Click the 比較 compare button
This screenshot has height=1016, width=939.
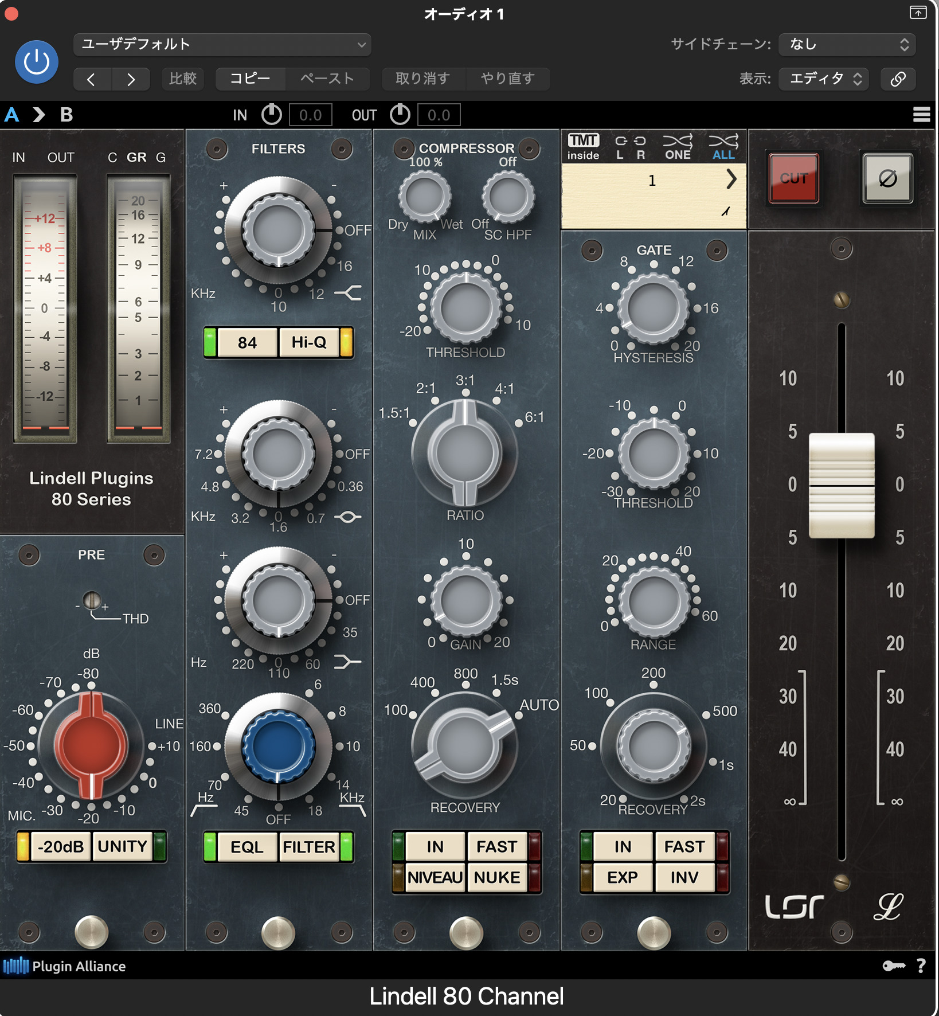183,79
